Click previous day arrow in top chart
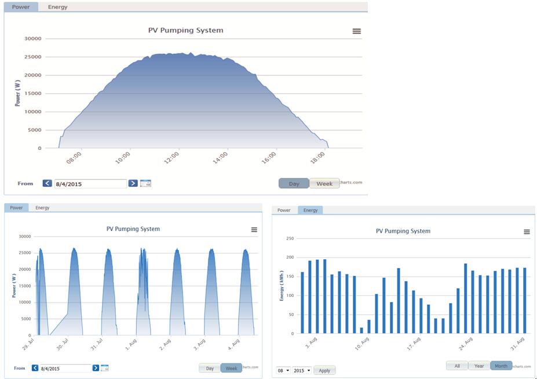Screen dimensions: 537x379 click(x=48, y=183)
